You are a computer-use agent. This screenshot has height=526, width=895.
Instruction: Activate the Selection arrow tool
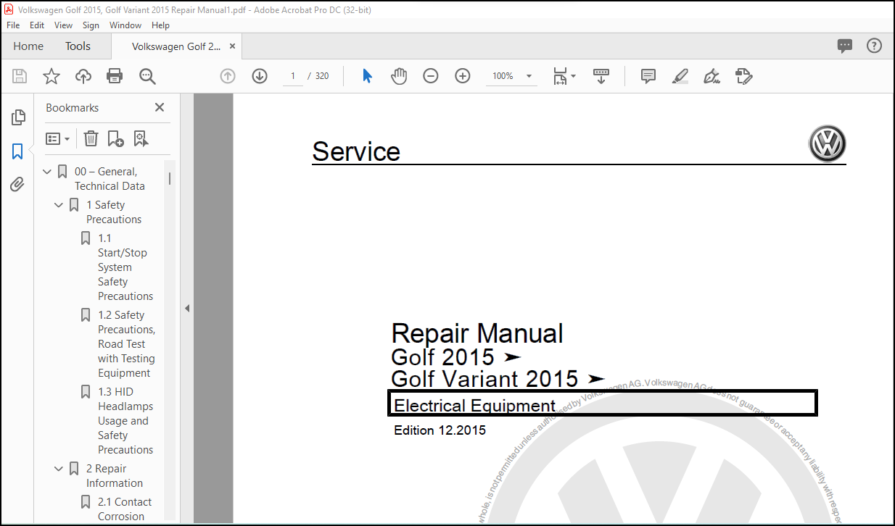pyautogui.click(x=367, y=76)
